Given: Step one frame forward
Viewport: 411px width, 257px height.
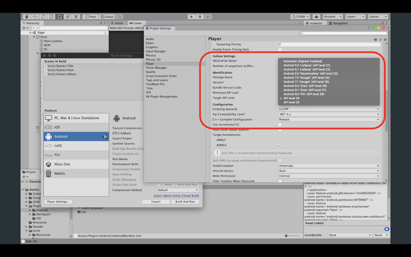Looking at the screenshot, I should [208, 17].
